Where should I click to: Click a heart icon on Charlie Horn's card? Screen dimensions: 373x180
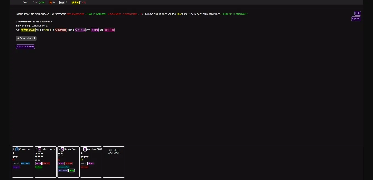click(x=13, y=156)
